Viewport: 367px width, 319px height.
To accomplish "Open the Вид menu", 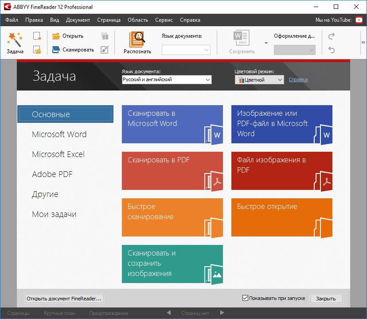I will pyautogui.click(x=55, y=20).
